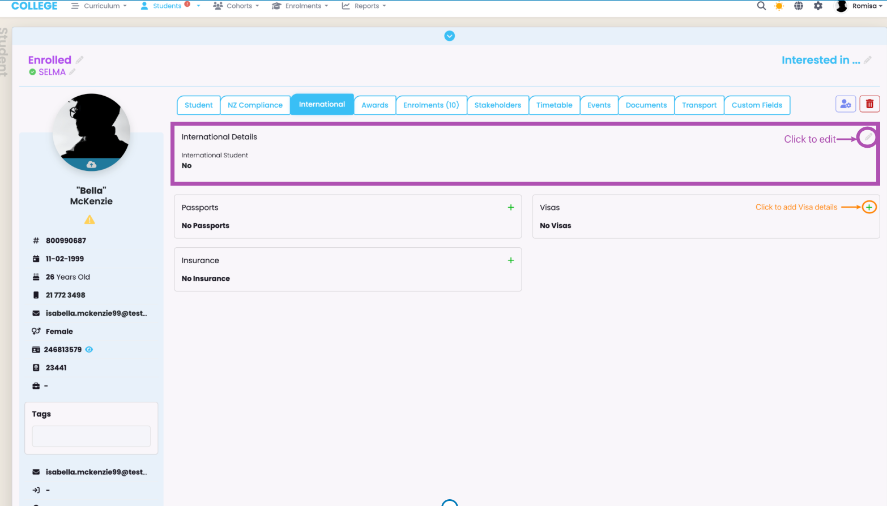Screen dimensions: 887x506
Task: Add insurance using the green plus icon
Action: click(510, 260)
